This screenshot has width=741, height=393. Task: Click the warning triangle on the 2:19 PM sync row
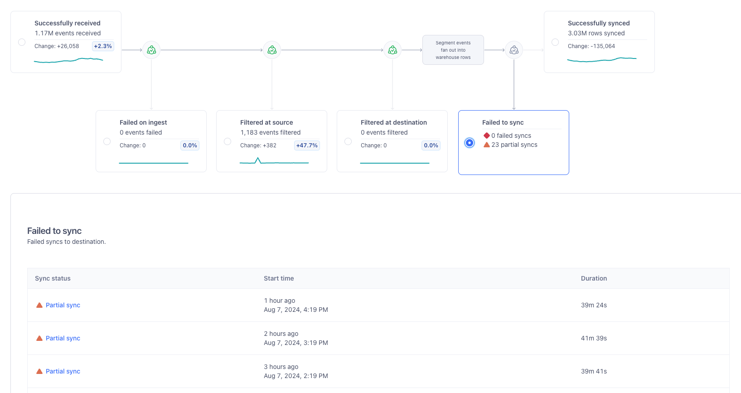39,371
